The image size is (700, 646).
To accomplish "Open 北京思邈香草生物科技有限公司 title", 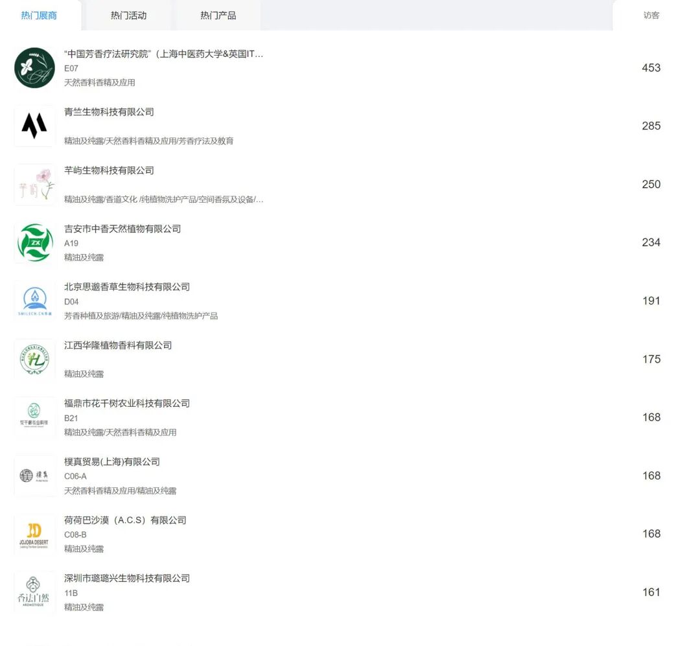I will click(127, 287).
